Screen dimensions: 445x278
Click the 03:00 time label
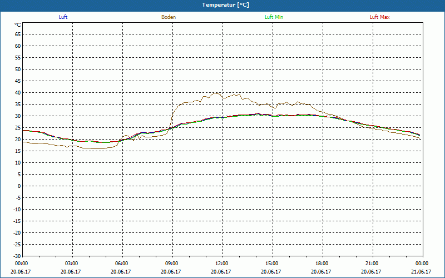click(72, 264)
